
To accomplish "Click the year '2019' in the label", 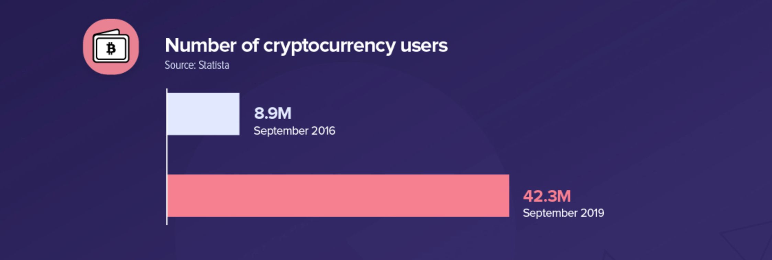I will tap(592, 213).
